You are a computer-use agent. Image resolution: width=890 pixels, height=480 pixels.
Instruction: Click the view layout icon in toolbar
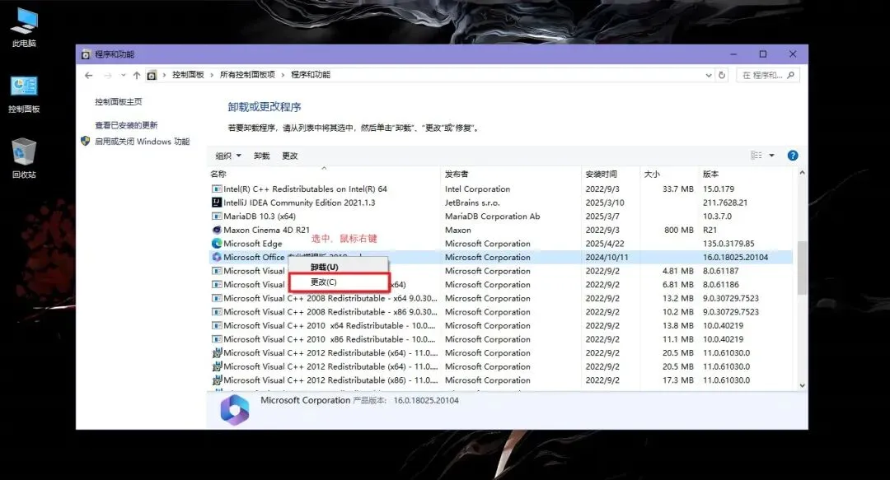tap(756, 156)
